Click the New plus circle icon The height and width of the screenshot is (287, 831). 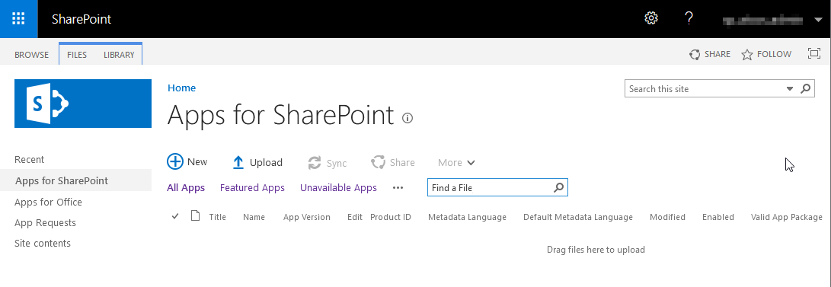pos(175,161)
